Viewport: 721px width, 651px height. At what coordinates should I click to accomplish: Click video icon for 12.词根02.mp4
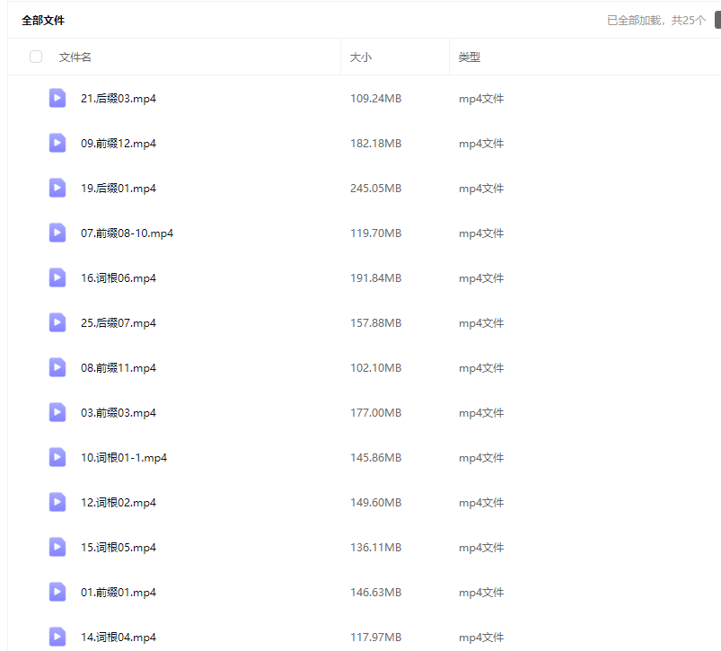(57, 502)
